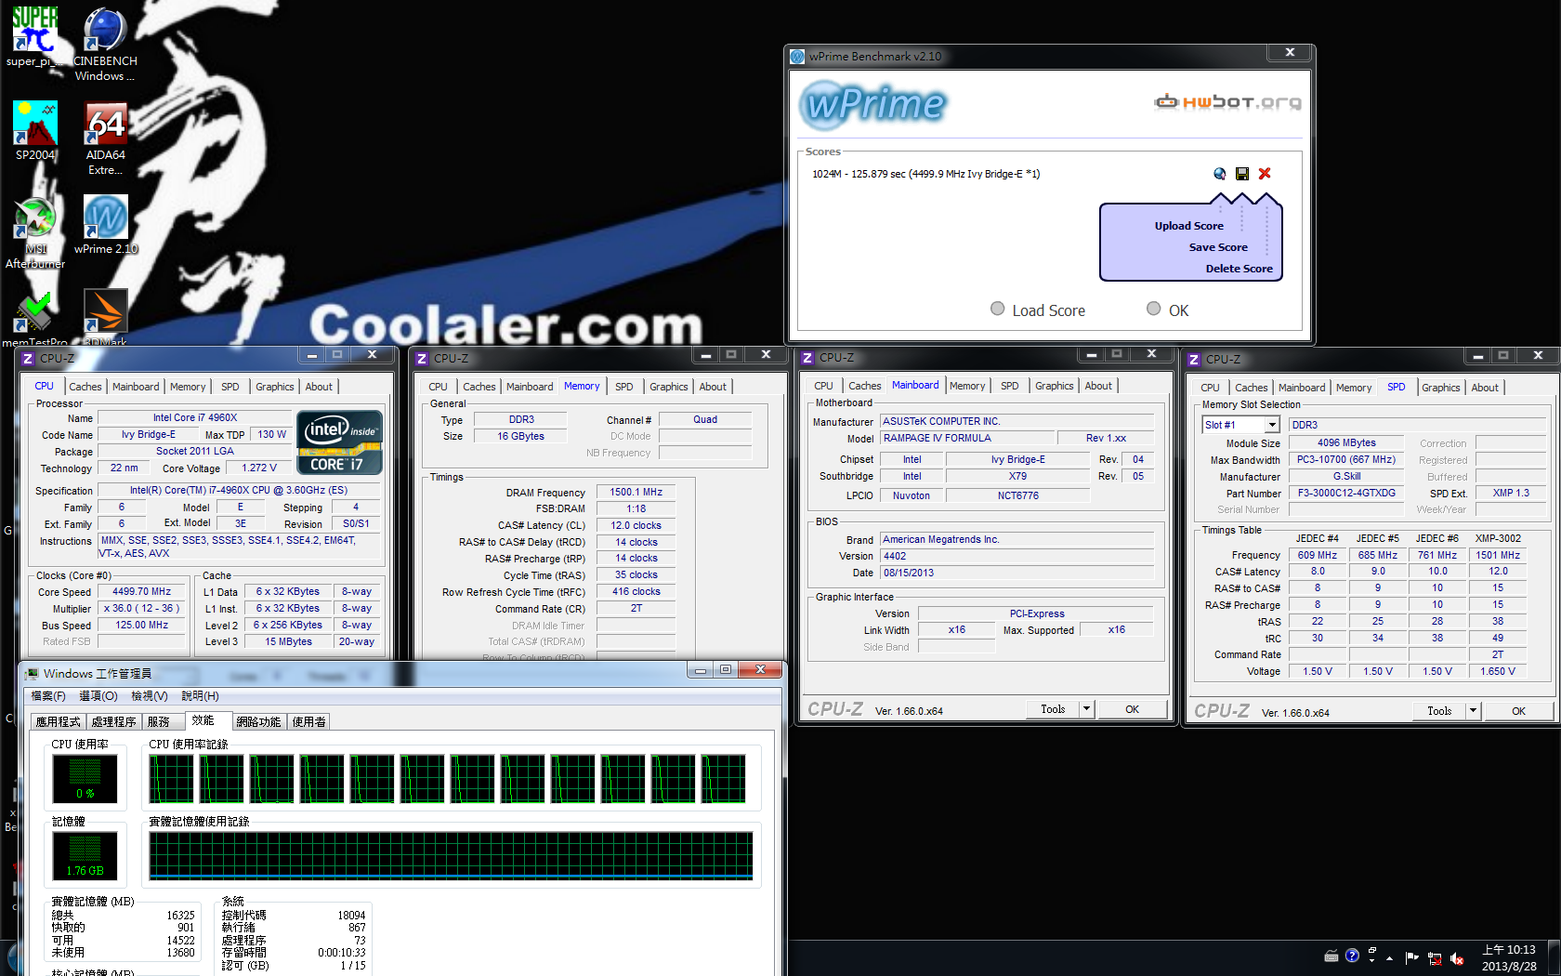Switch to Graphics tab in first CPU-Z window
The height and width of the screenshot is (976, 1561).
[275, 387]
